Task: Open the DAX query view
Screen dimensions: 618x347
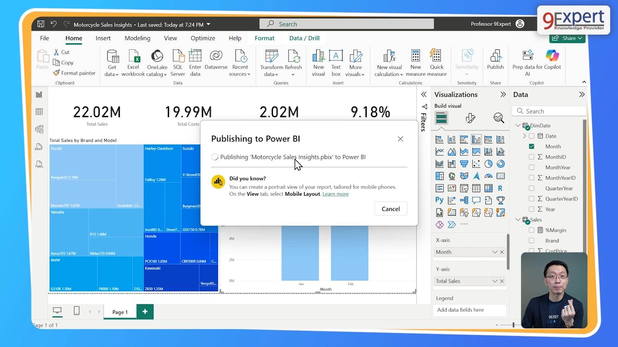Action: click(39, 146)
